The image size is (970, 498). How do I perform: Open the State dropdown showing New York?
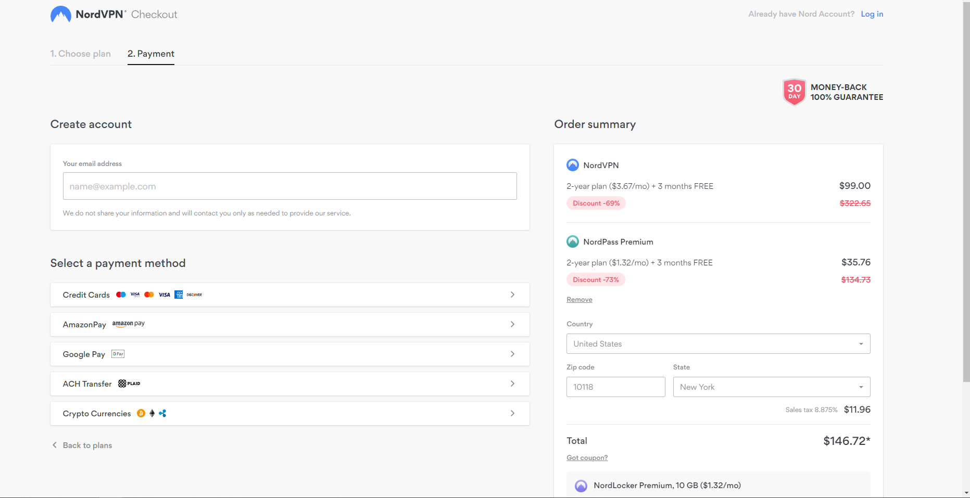tap(772, 387)
